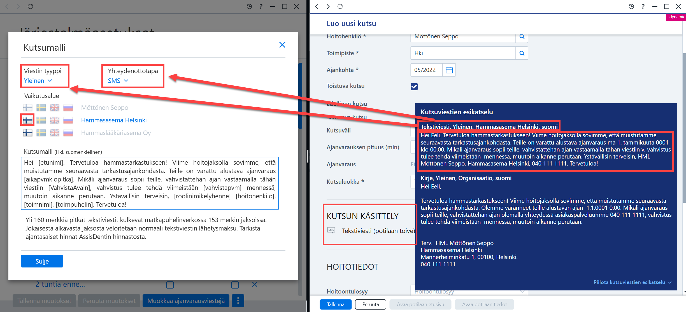Image resolution: width=686 pixels, height=312 pixels.
Task: Open help question mark in left window
Action: [x=261, y=6]
